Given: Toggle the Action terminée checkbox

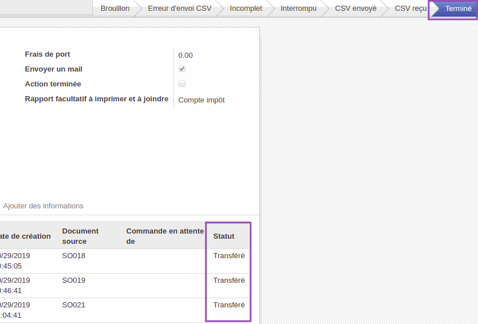Looking at the screenshot, I should click(182, 84).
